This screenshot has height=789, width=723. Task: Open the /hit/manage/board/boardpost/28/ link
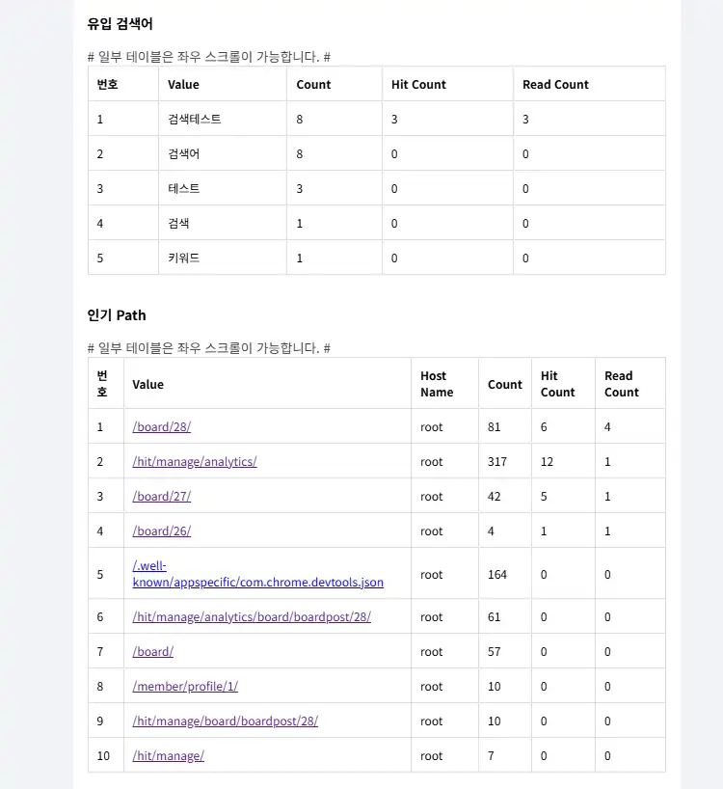coord(225,721)
